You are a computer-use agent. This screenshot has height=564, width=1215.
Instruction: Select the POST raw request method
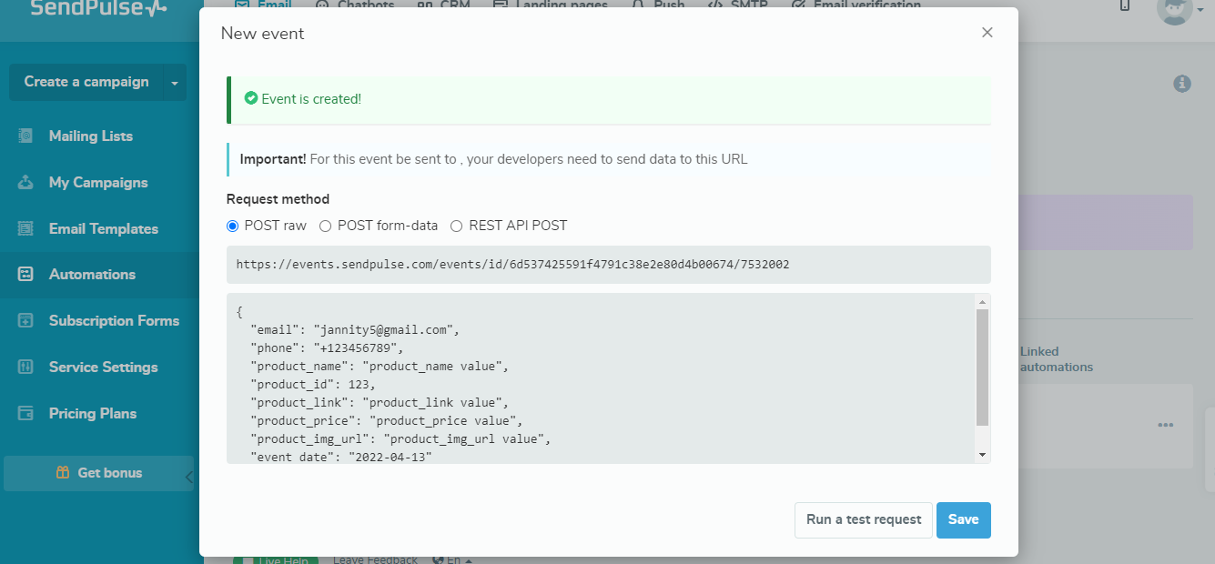[232, 225]
